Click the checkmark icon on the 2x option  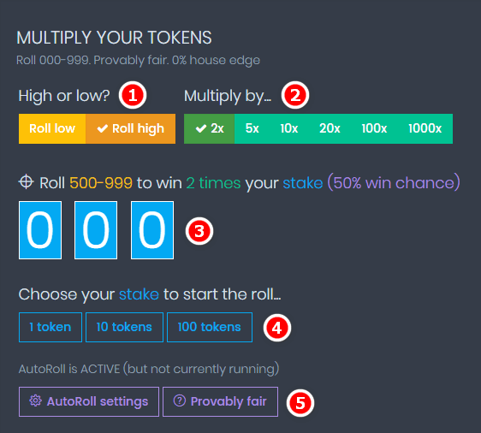(x=201, y=128)
